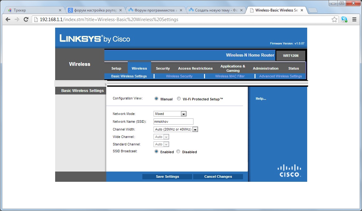
Task: Select Wi-Fi Protected Setup radio option
Action: click(x=179, y=99)
